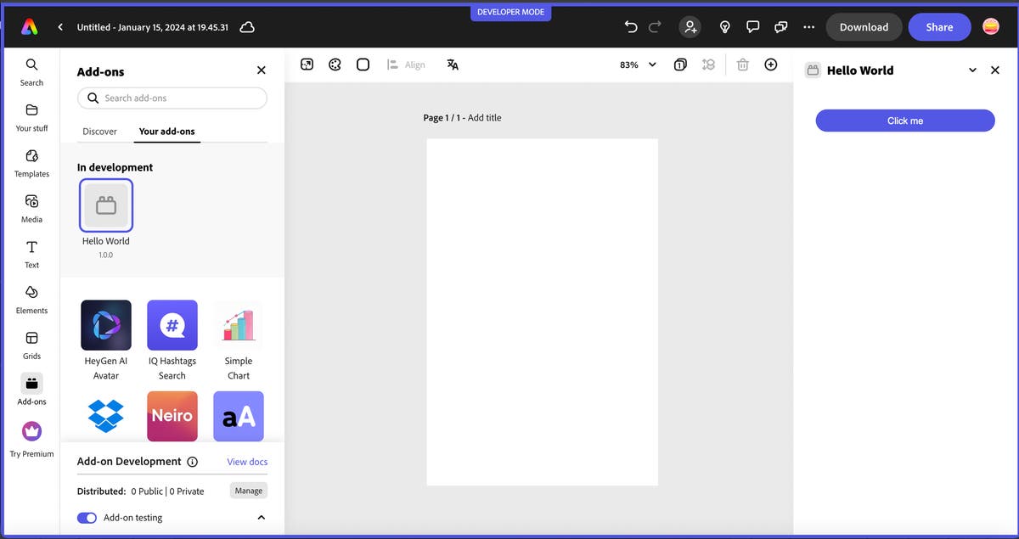Click the Search add-ons field
This screenshot has height=539, width=1019.
(172, 98)
